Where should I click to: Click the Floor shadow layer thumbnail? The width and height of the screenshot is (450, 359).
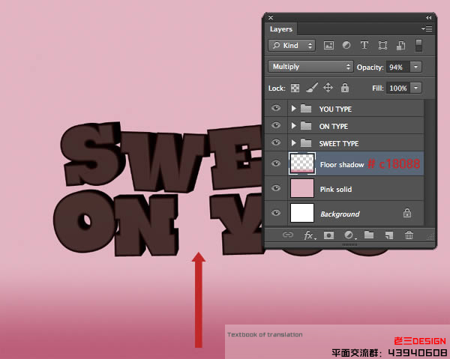pyautogui.click(x=302, y=163)
